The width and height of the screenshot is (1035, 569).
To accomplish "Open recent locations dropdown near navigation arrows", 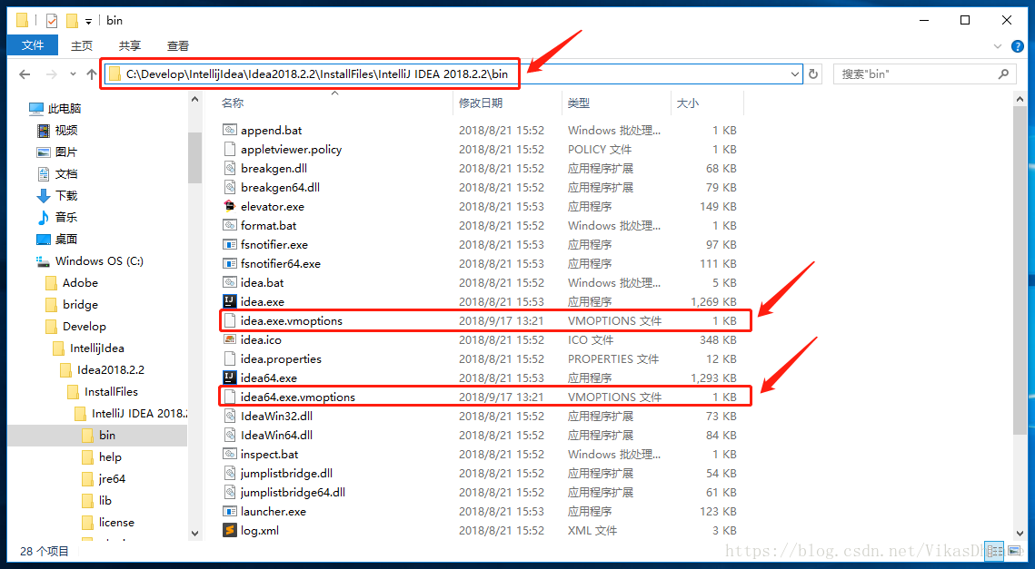I will (73, 74).
